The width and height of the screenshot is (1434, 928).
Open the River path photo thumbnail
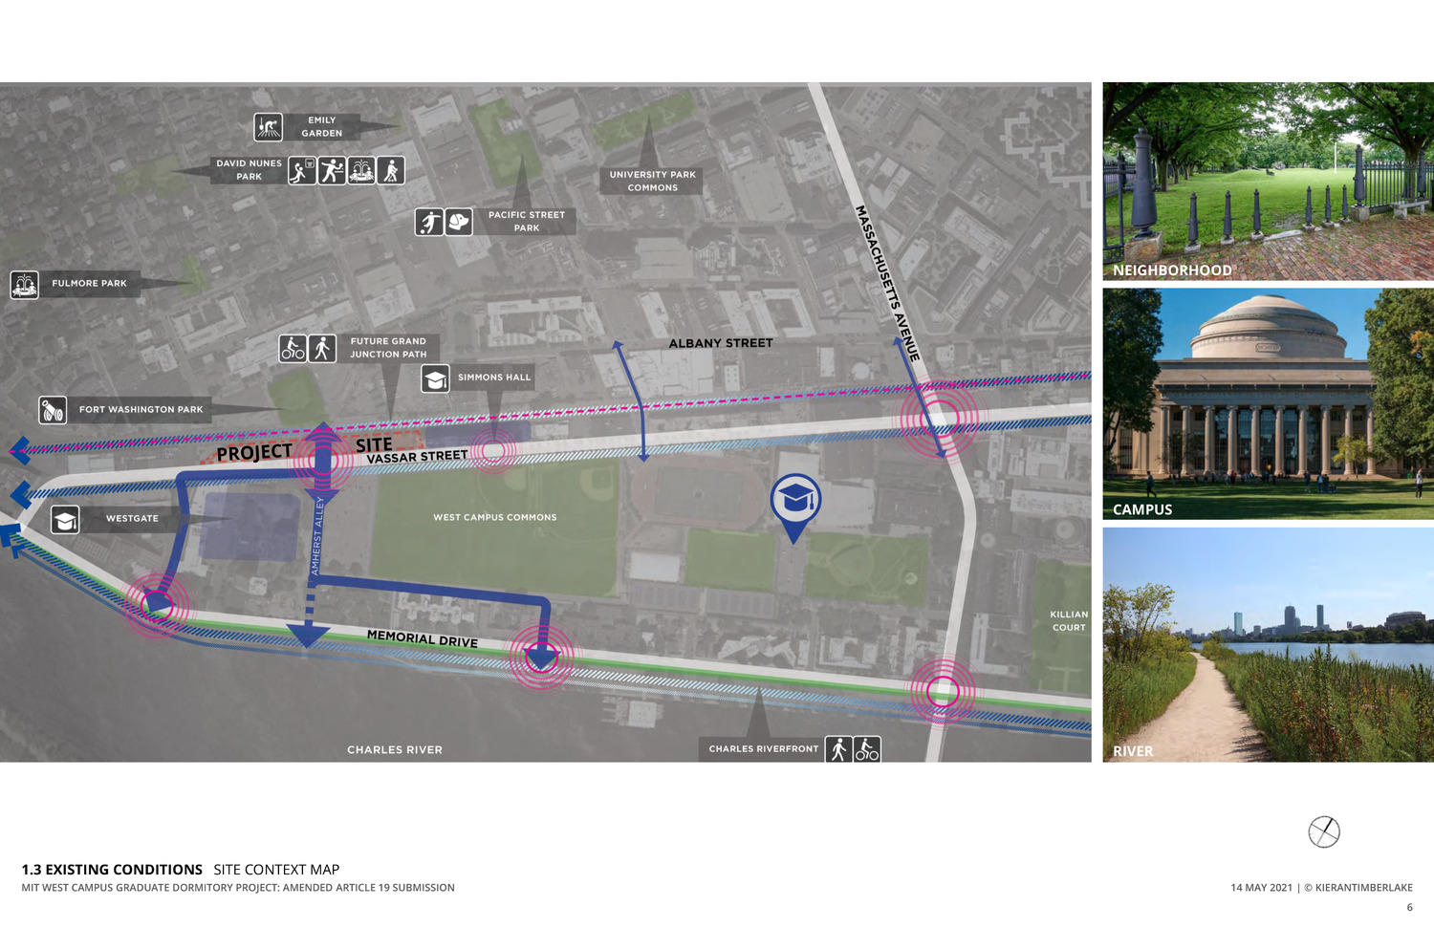click(x=1268, y=644)
